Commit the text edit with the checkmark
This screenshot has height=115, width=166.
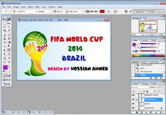point(131,12)
